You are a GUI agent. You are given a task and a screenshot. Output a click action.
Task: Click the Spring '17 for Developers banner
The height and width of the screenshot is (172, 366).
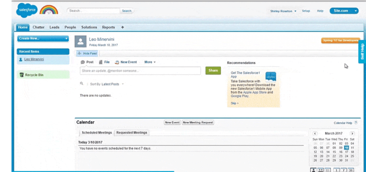pos(341,40)
